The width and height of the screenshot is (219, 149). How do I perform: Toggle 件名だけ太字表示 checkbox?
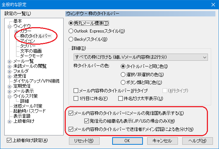[x=120, y=99]
